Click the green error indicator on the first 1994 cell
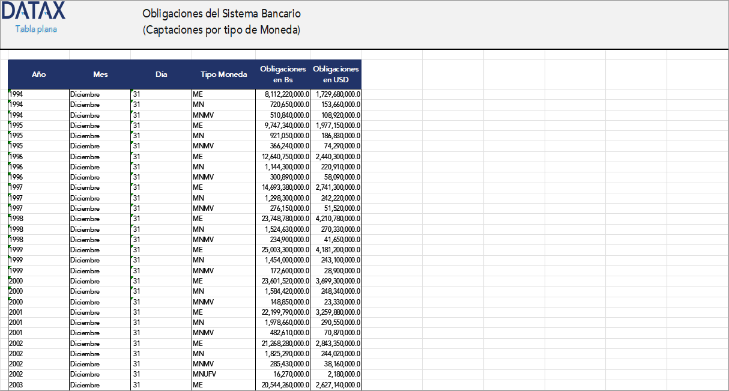The width and height of the screenshot is (729, 391). click(9, 91)
